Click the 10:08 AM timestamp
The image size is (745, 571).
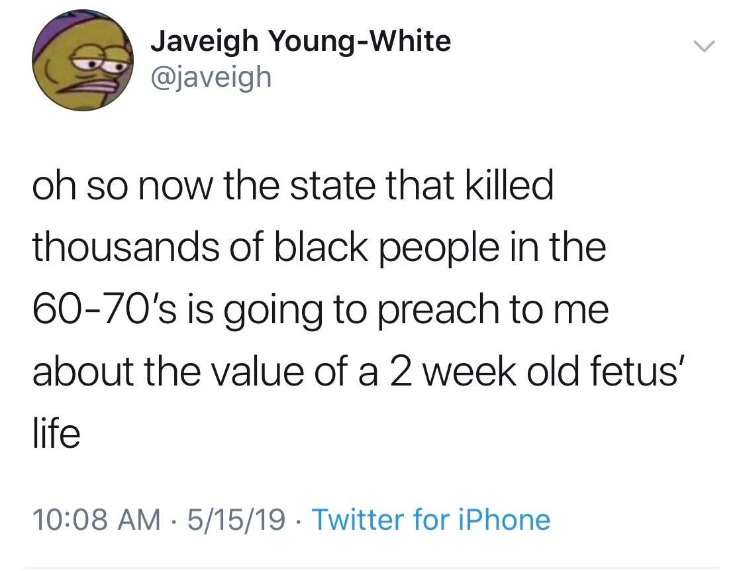click(x=96, y=519)
